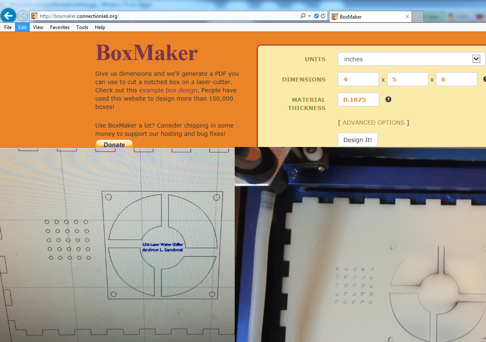
Task: Expand the Units dropdown set to inches
Action: click(411, 59)
